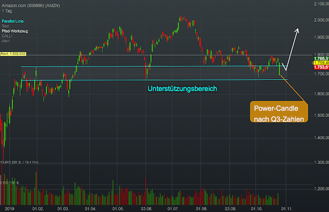The height and width of the screenshot is (212, 329).
Task: Click the '01.07.' date axis label
Action: tap(173, 209)
